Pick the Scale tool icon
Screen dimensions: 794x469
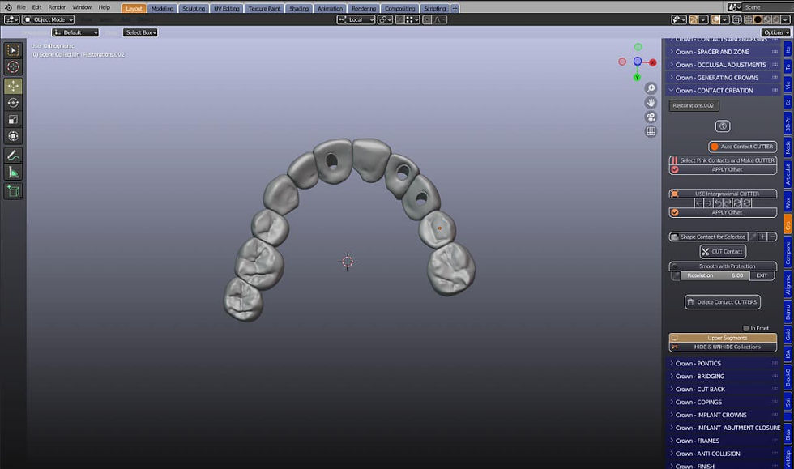(x=13, y=120)
